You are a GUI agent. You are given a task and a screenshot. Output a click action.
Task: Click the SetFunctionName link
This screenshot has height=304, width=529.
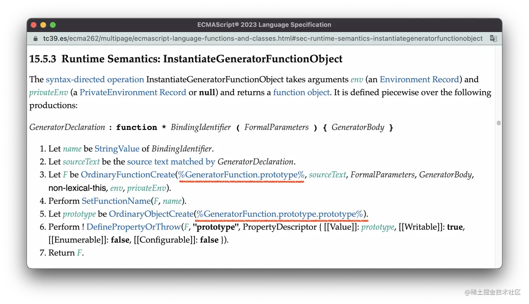coord(116,201)
